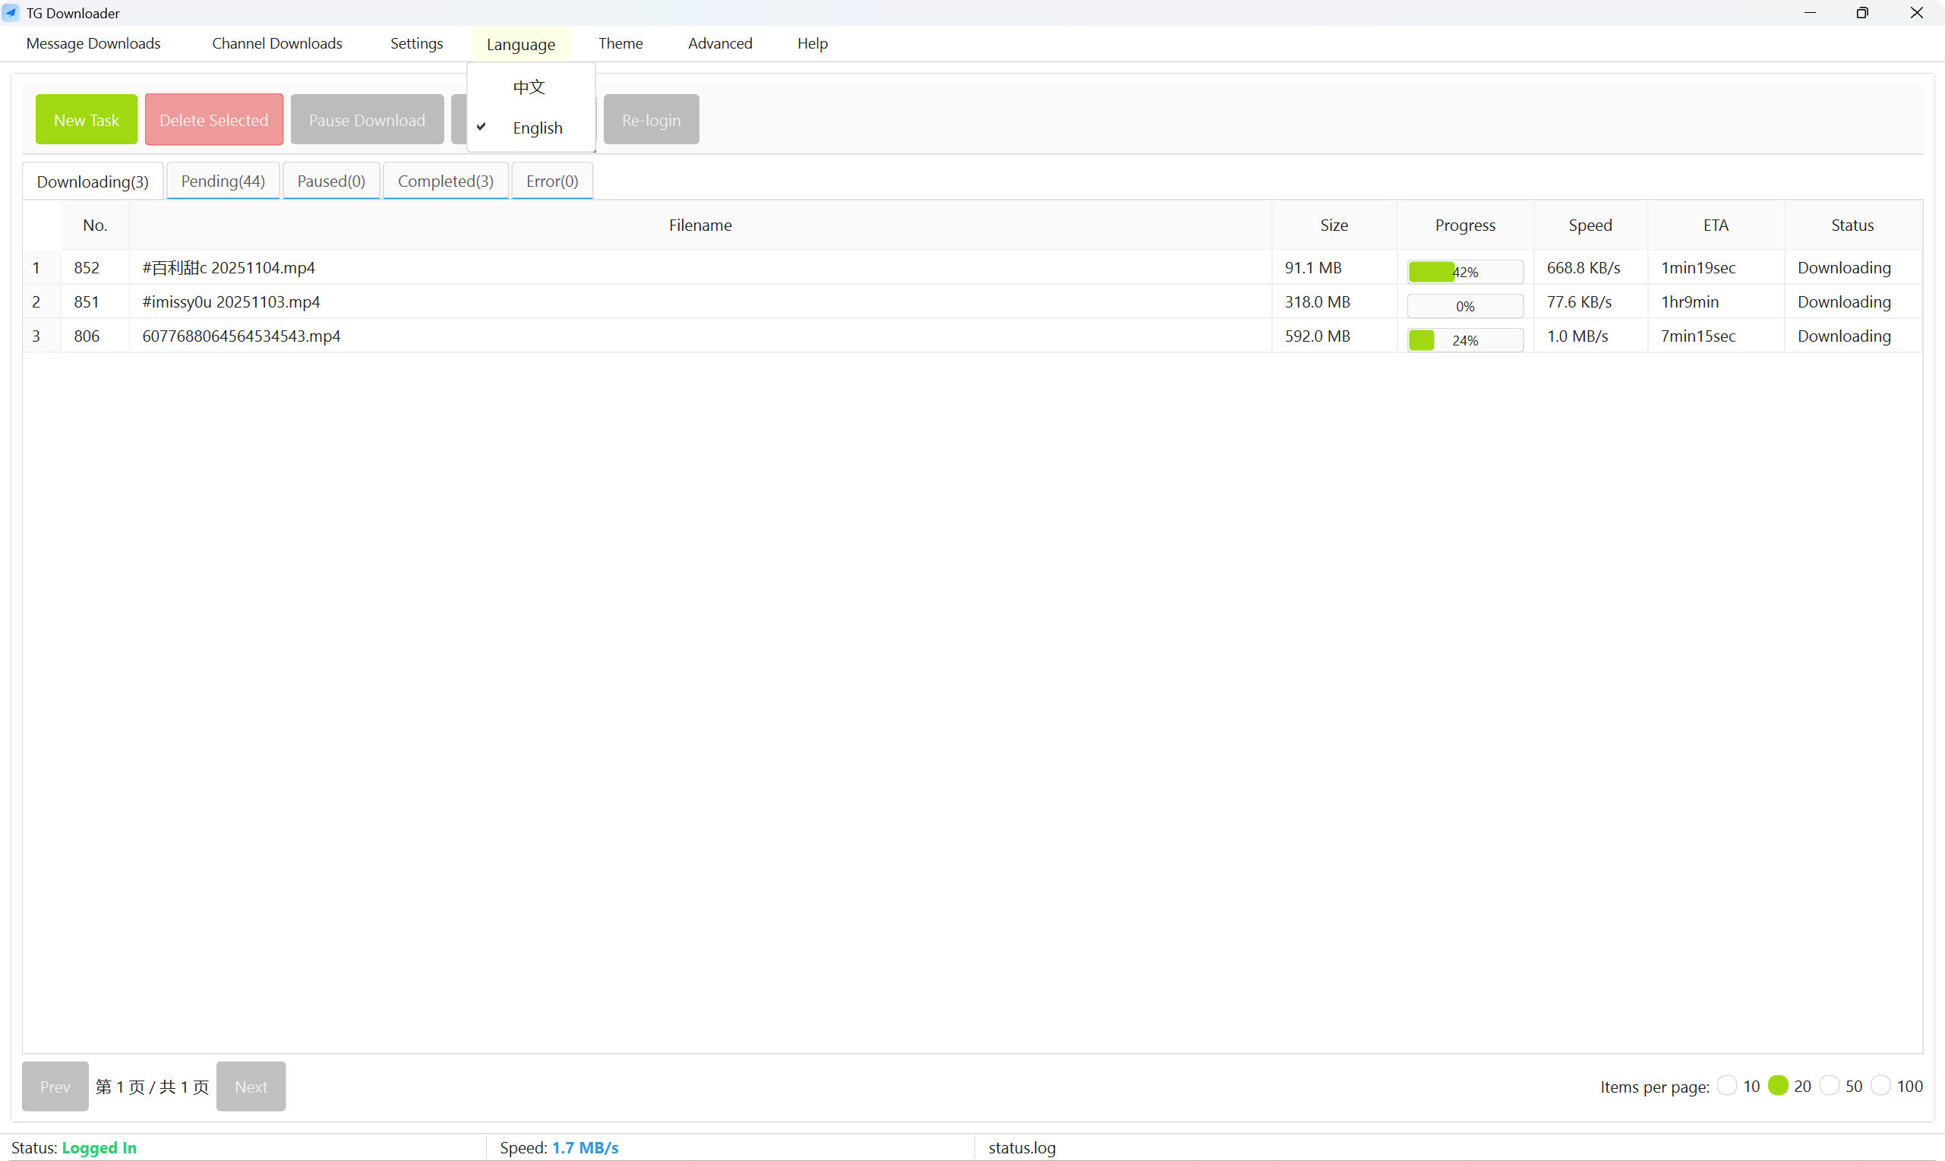The image size is (1945, 1161).
Task: Open the Advanced menu
Action: [720, 43]
